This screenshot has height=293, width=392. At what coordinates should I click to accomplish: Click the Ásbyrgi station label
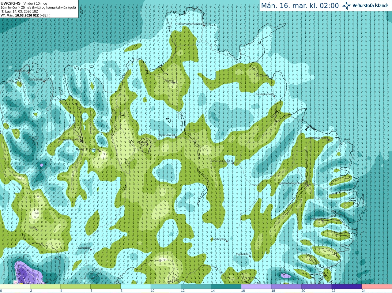pyautogui.click(x=169, y=81)
